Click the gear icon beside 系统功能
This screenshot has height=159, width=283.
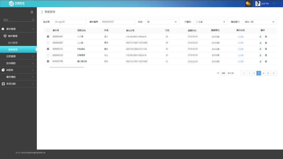(x=3, y=84)
